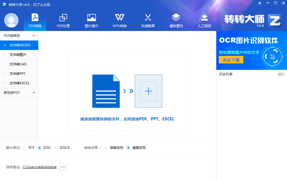
Task: Select 文件转EXCEL in sidebar
Action: [19, 83]
